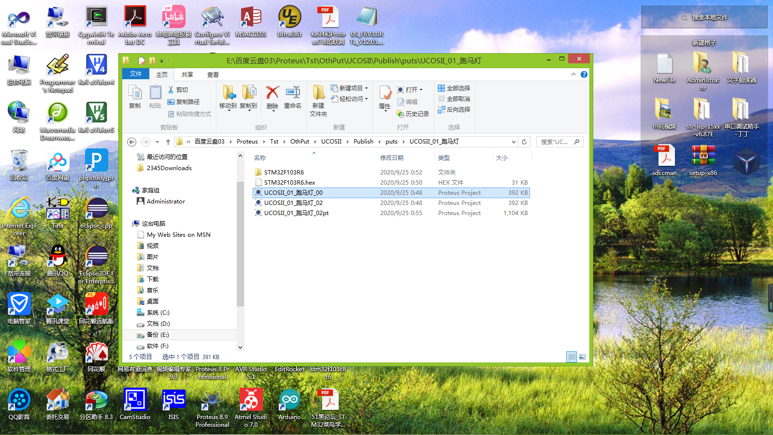Refresh the folder with the refresh icon

pos(524,142)
